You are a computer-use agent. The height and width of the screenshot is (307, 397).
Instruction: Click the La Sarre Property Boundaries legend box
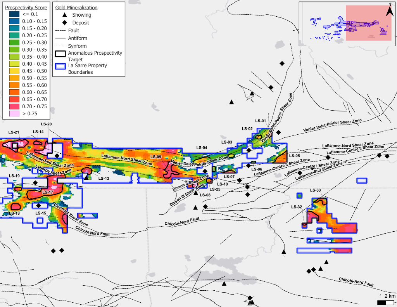60,66
